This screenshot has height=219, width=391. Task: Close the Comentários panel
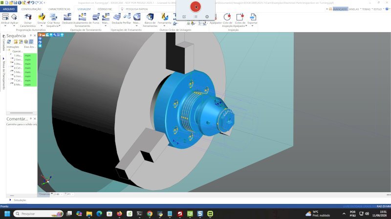pos(35,119)
